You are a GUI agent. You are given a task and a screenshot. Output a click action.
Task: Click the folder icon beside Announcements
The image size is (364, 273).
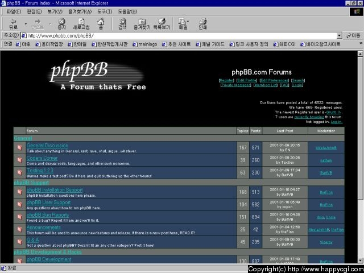[x=20, y=229]
